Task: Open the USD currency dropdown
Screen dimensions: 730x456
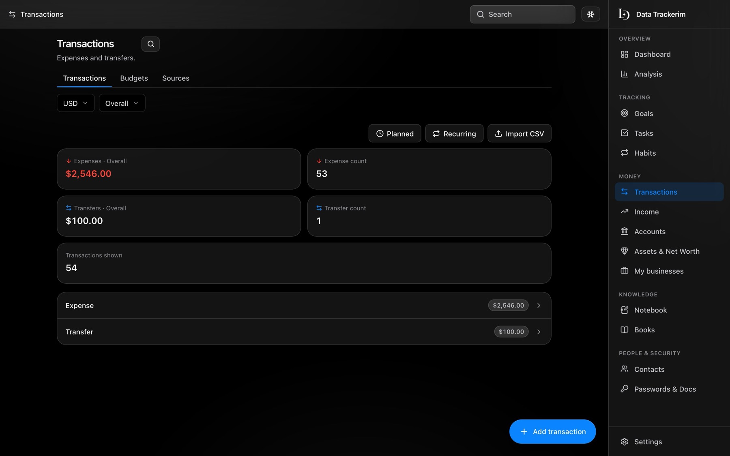Action: click(75, 103)
